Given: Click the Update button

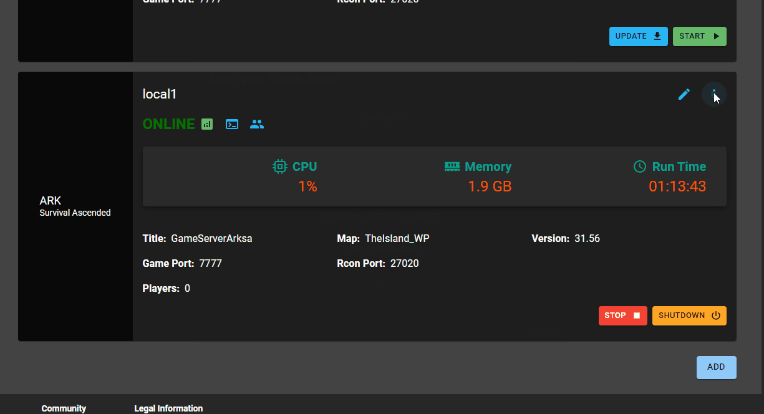Looking at the screenshot, I should 639,36.
